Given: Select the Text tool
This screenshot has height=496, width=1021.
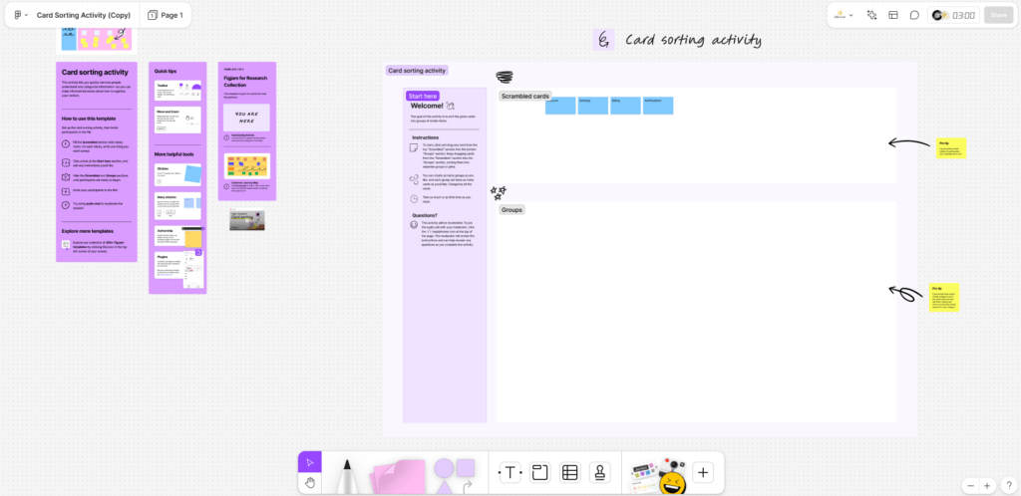Looking at the screenshot, I should pos(510,473).
